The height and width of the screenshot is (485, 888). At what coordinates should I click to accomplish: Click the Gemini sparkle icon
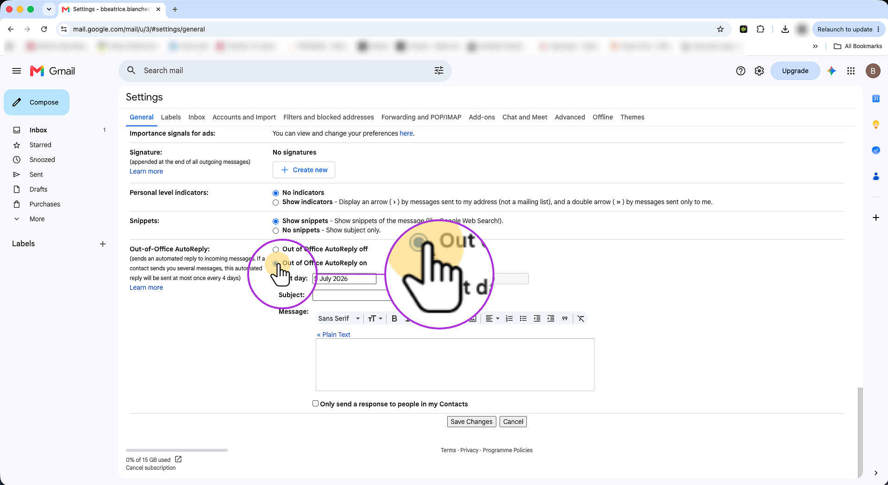[x=832, y=71]
